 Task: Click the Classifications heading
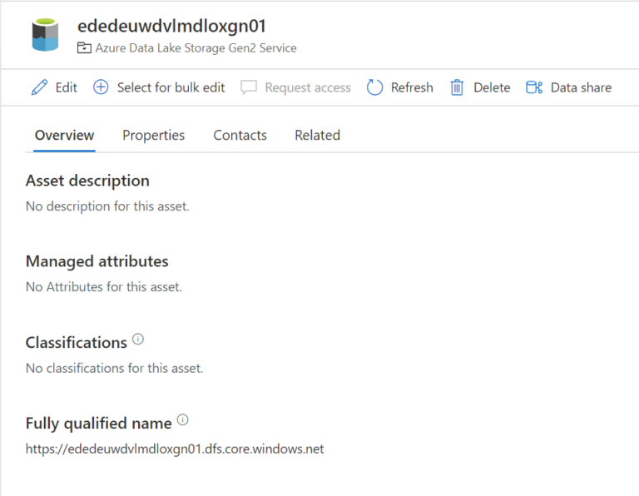pos(77,342)
